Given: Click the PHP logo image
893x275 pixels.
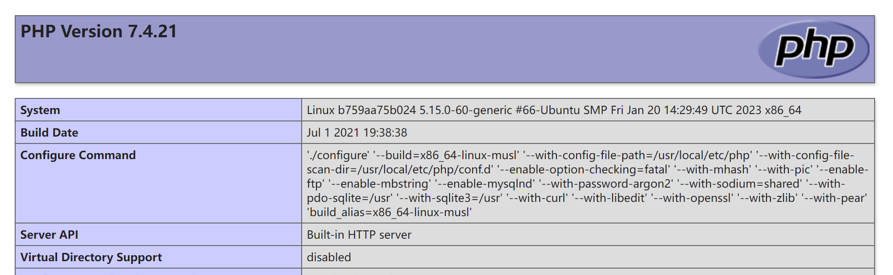Looking at the screenshot, I should pos(813,49).
